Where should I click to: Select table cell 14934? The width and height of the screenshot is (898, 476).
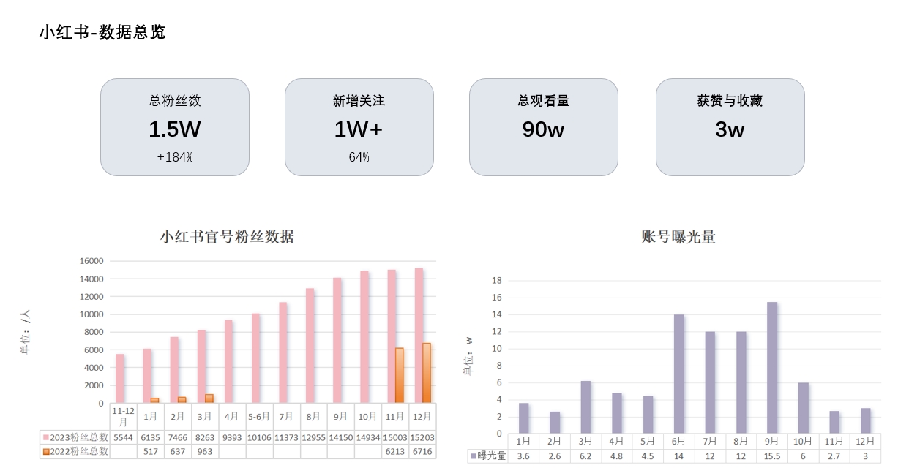368,437
